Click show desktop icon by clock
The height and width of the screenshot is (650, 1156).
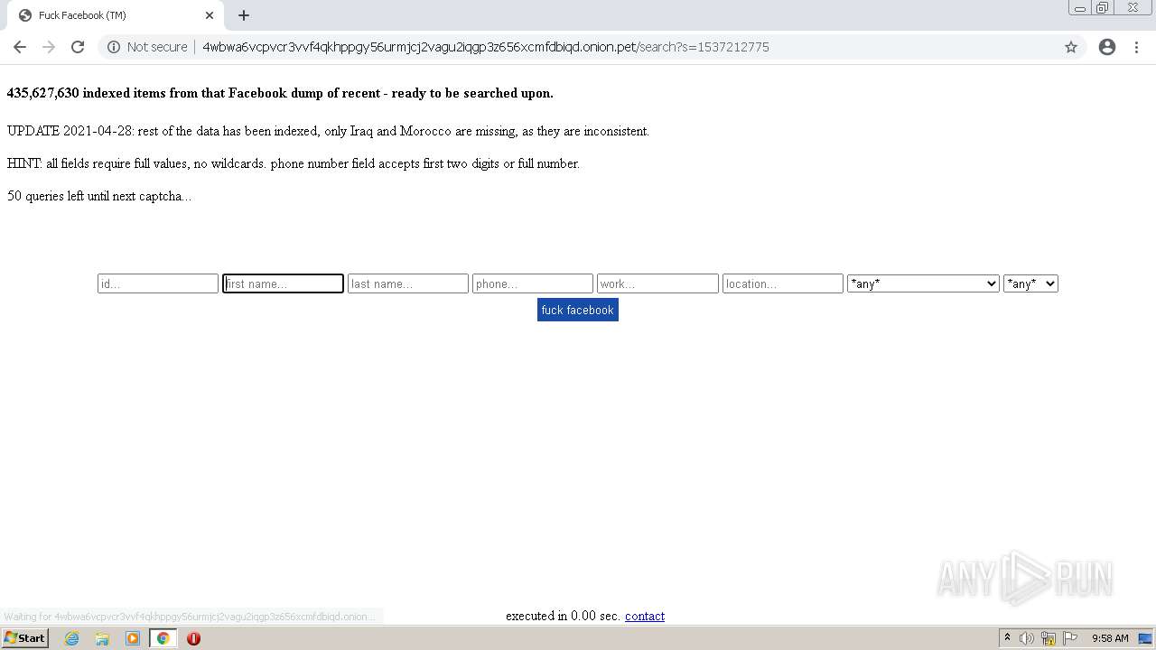[x=1145, y=638]
